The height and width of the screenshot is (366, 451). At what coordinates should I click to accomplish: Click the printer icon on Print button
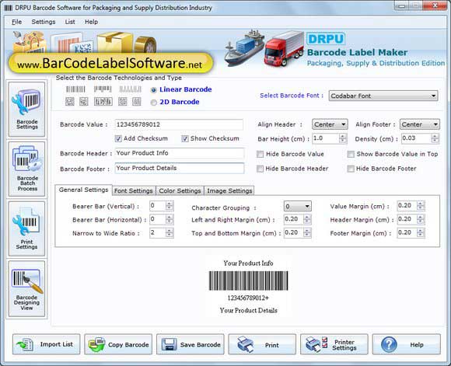pos(246,344)
